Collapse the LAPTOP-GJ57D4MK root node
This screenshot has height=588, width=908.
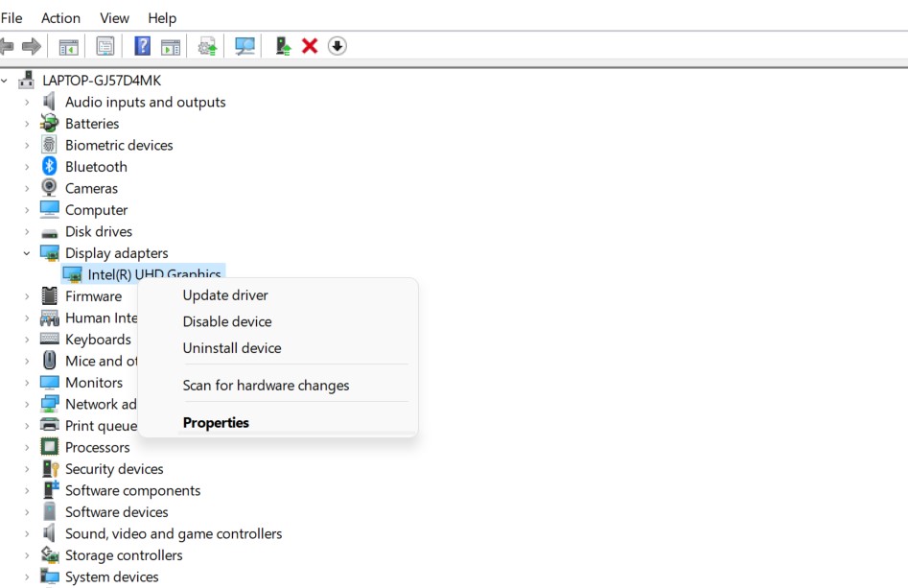tap(6, 81)
